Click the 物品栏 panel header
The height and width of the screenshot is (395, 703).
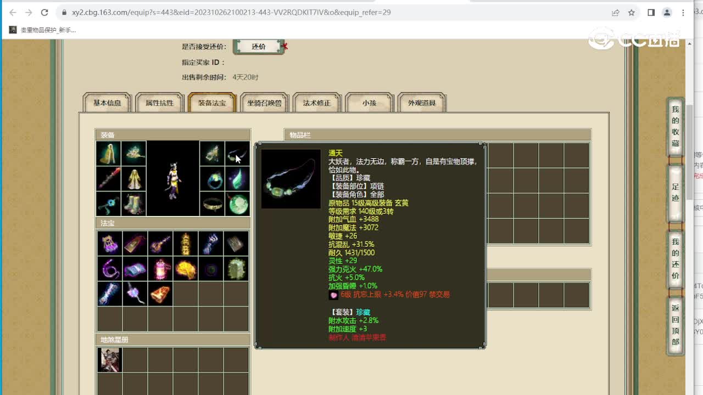point(438,135)
